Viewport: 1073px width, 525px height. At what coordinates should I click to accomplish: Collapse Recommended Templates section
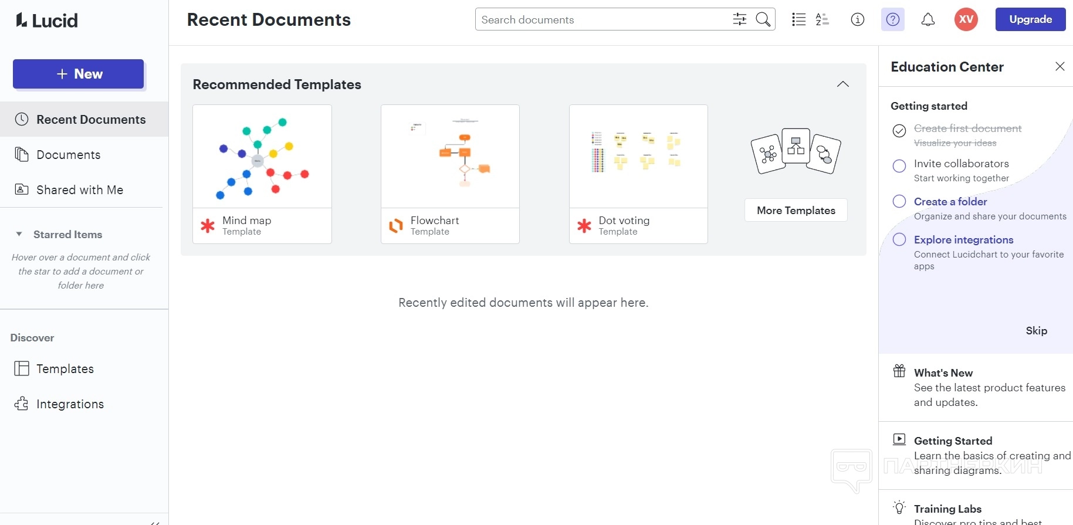click(x=843, y=84)
